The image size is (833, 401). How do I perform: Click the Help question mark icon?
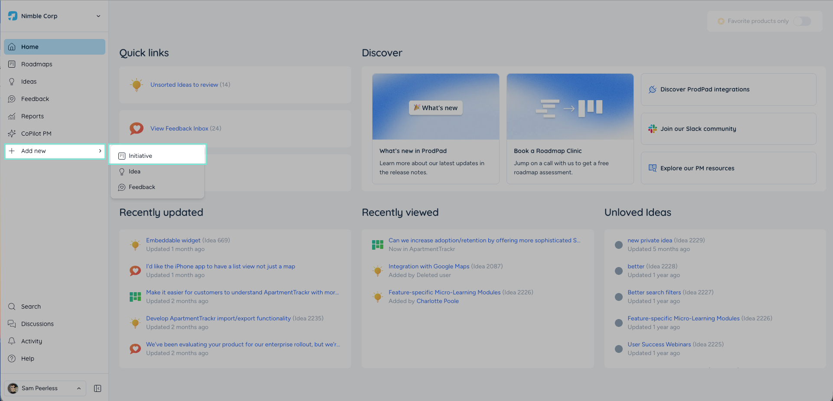(12, 359)
